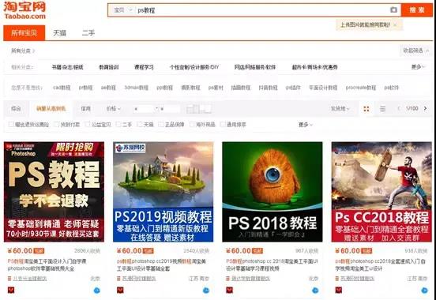Open 教育培训 category
This screenshot has width=436, height=300.
[x=109, y=67]
